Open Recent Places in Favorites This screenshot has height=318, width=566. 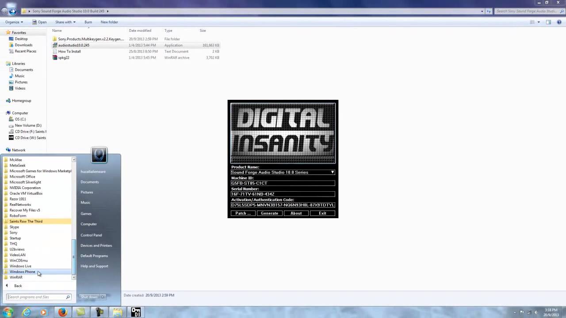click(x=25, y=51)
